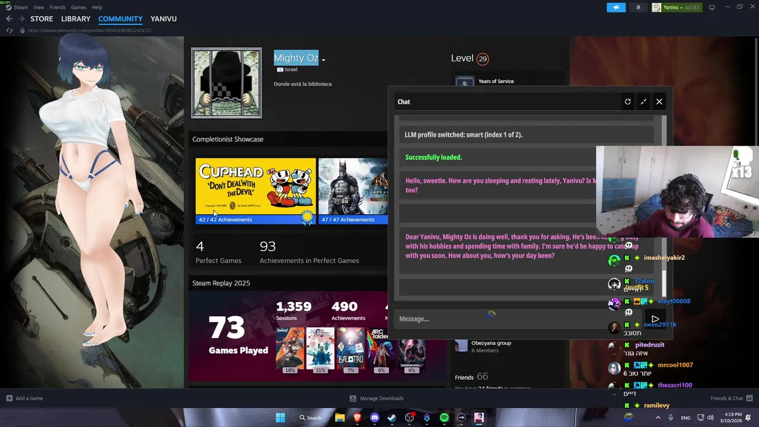Open the YANIVU profile tab
This screenshot has width=759, height=427.
point(164,19)
